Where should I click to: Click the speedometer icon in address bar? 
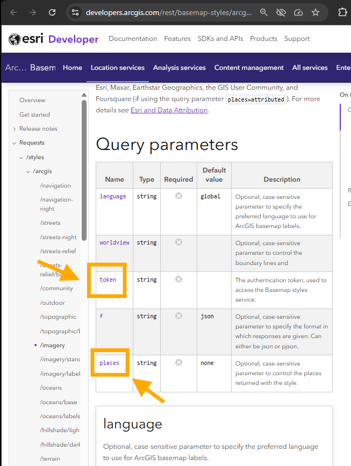coord(298,12)
